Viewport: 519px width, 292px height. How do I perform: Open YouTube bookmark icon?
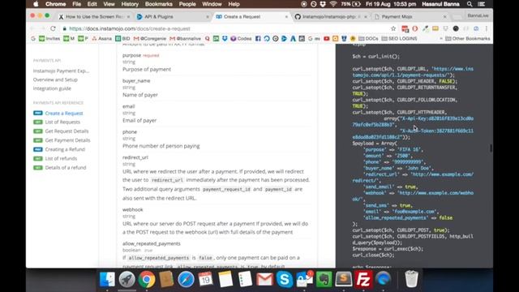click(x=326, y=38)
